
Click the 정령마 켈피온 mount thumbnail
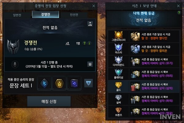135,49
